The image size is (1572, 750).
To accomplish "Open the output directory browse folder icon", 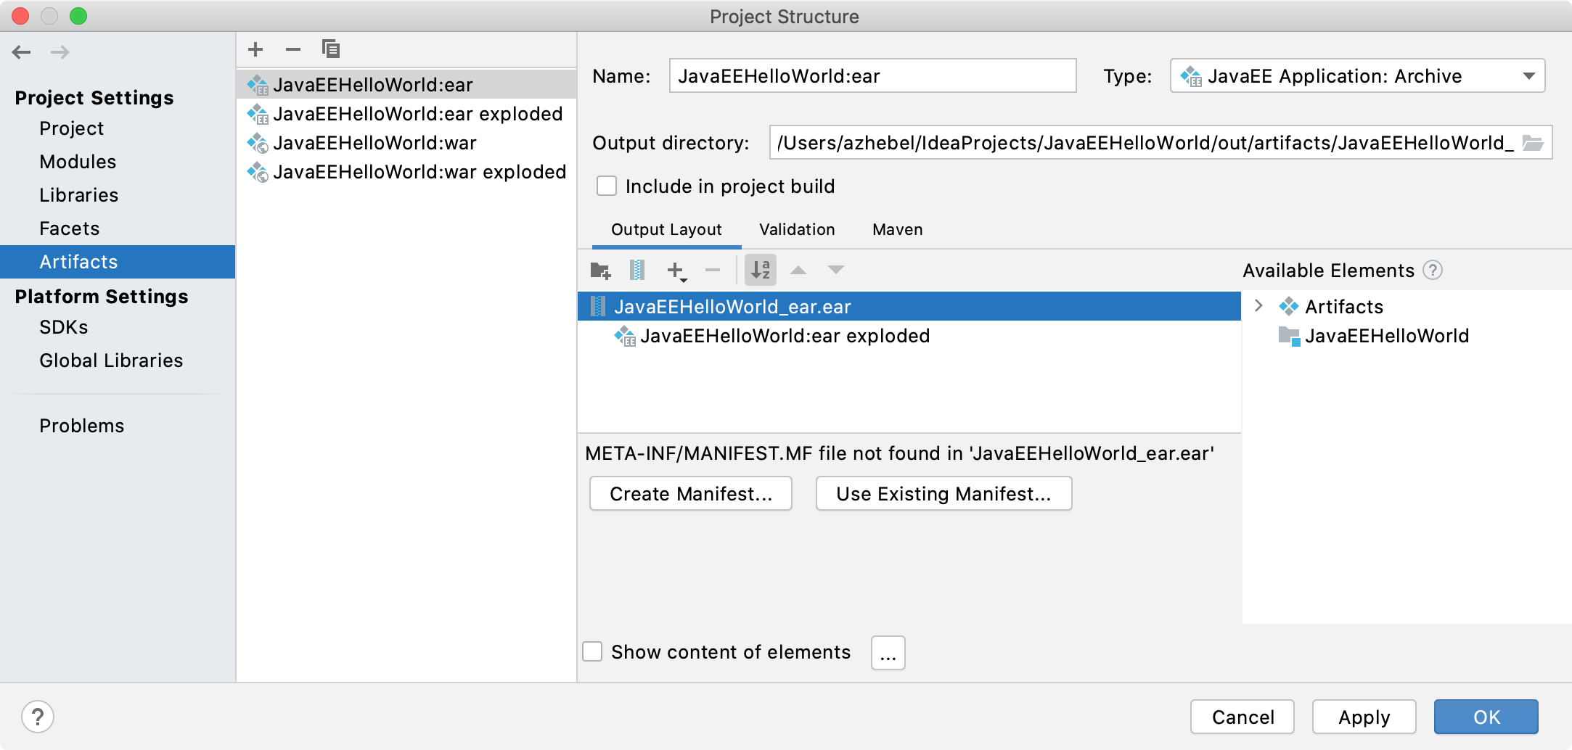I will 1533,143.
